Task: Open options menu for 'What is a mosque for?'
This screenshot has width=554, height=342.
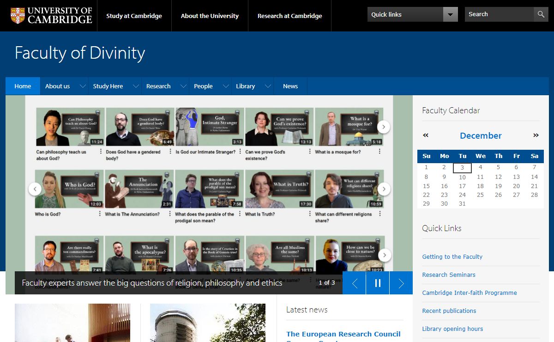Action: (x=380, y=152)
